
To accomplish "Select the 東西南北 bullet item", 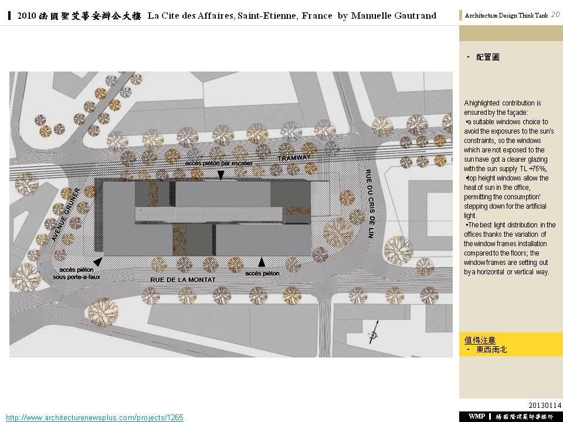I will click(x=491, y=349).
